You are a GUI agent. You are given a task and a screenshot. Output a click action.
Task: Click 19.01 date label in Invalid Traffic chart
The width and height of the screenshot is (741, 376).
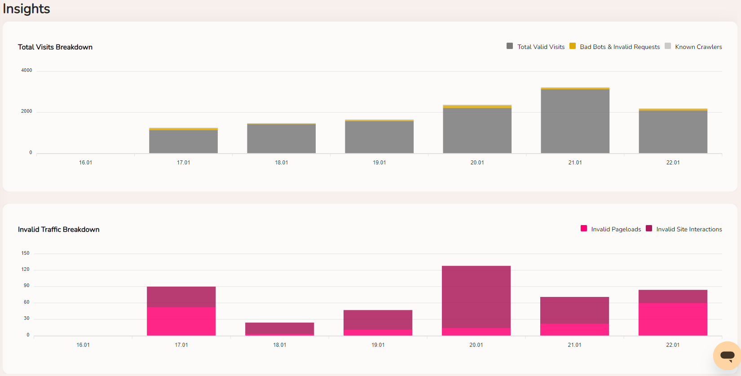click(378, 345)
